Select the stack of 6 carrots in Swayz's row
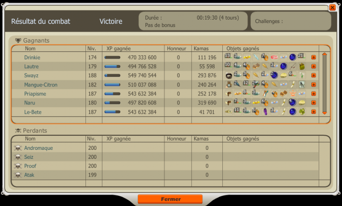The height and width of the screenshot is (206, 342). [x=293, y=75]
